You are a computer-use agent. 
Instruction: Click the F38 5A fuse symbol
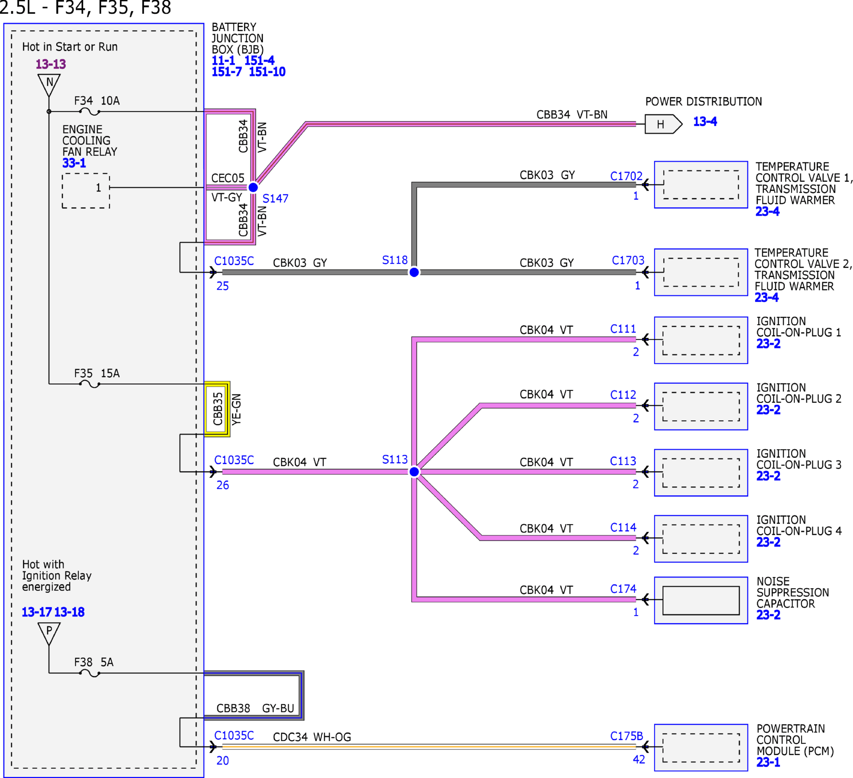pyautogui.click(x=89, y=673)
